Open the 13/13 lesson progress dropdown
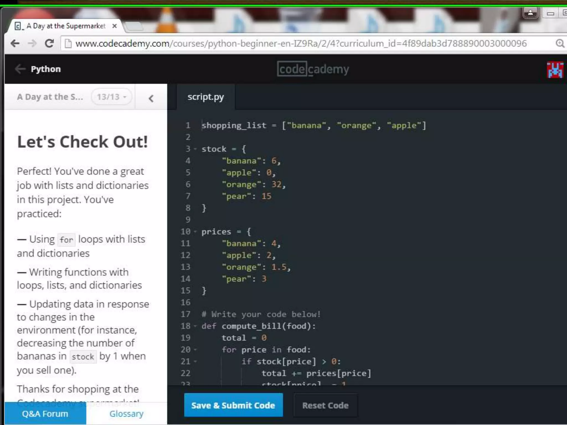 tap(111, 97)
